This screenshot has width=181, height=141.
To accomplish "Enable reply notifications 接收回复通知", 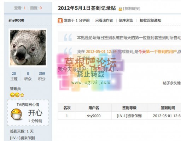I will pos(150,20).
